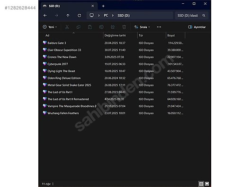The height and width of the screenshot is (187, 250).
Task: Select The Last of Us Part I file
Action: coord(60,92)
